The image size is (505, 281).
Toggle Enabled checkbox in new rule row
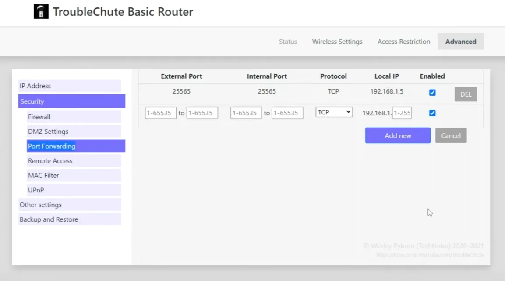432,113
